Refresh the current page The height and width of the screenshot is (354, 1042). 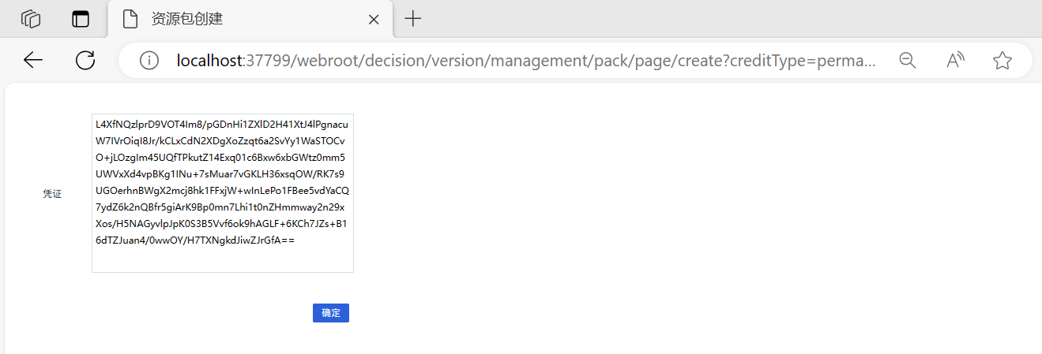[x=85, y=60]
